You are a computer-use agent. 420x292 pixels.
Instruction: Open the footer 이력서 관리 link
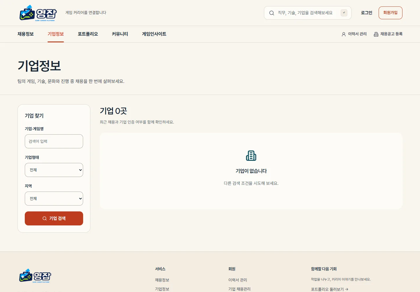tap(238, 280)
